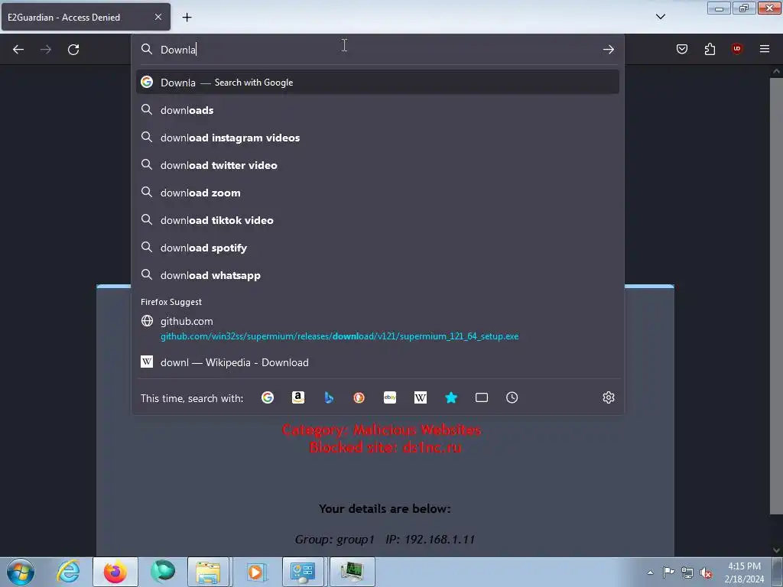Open the Firefox hamburger menu
The image size is (783, 587).
point(765,49)
